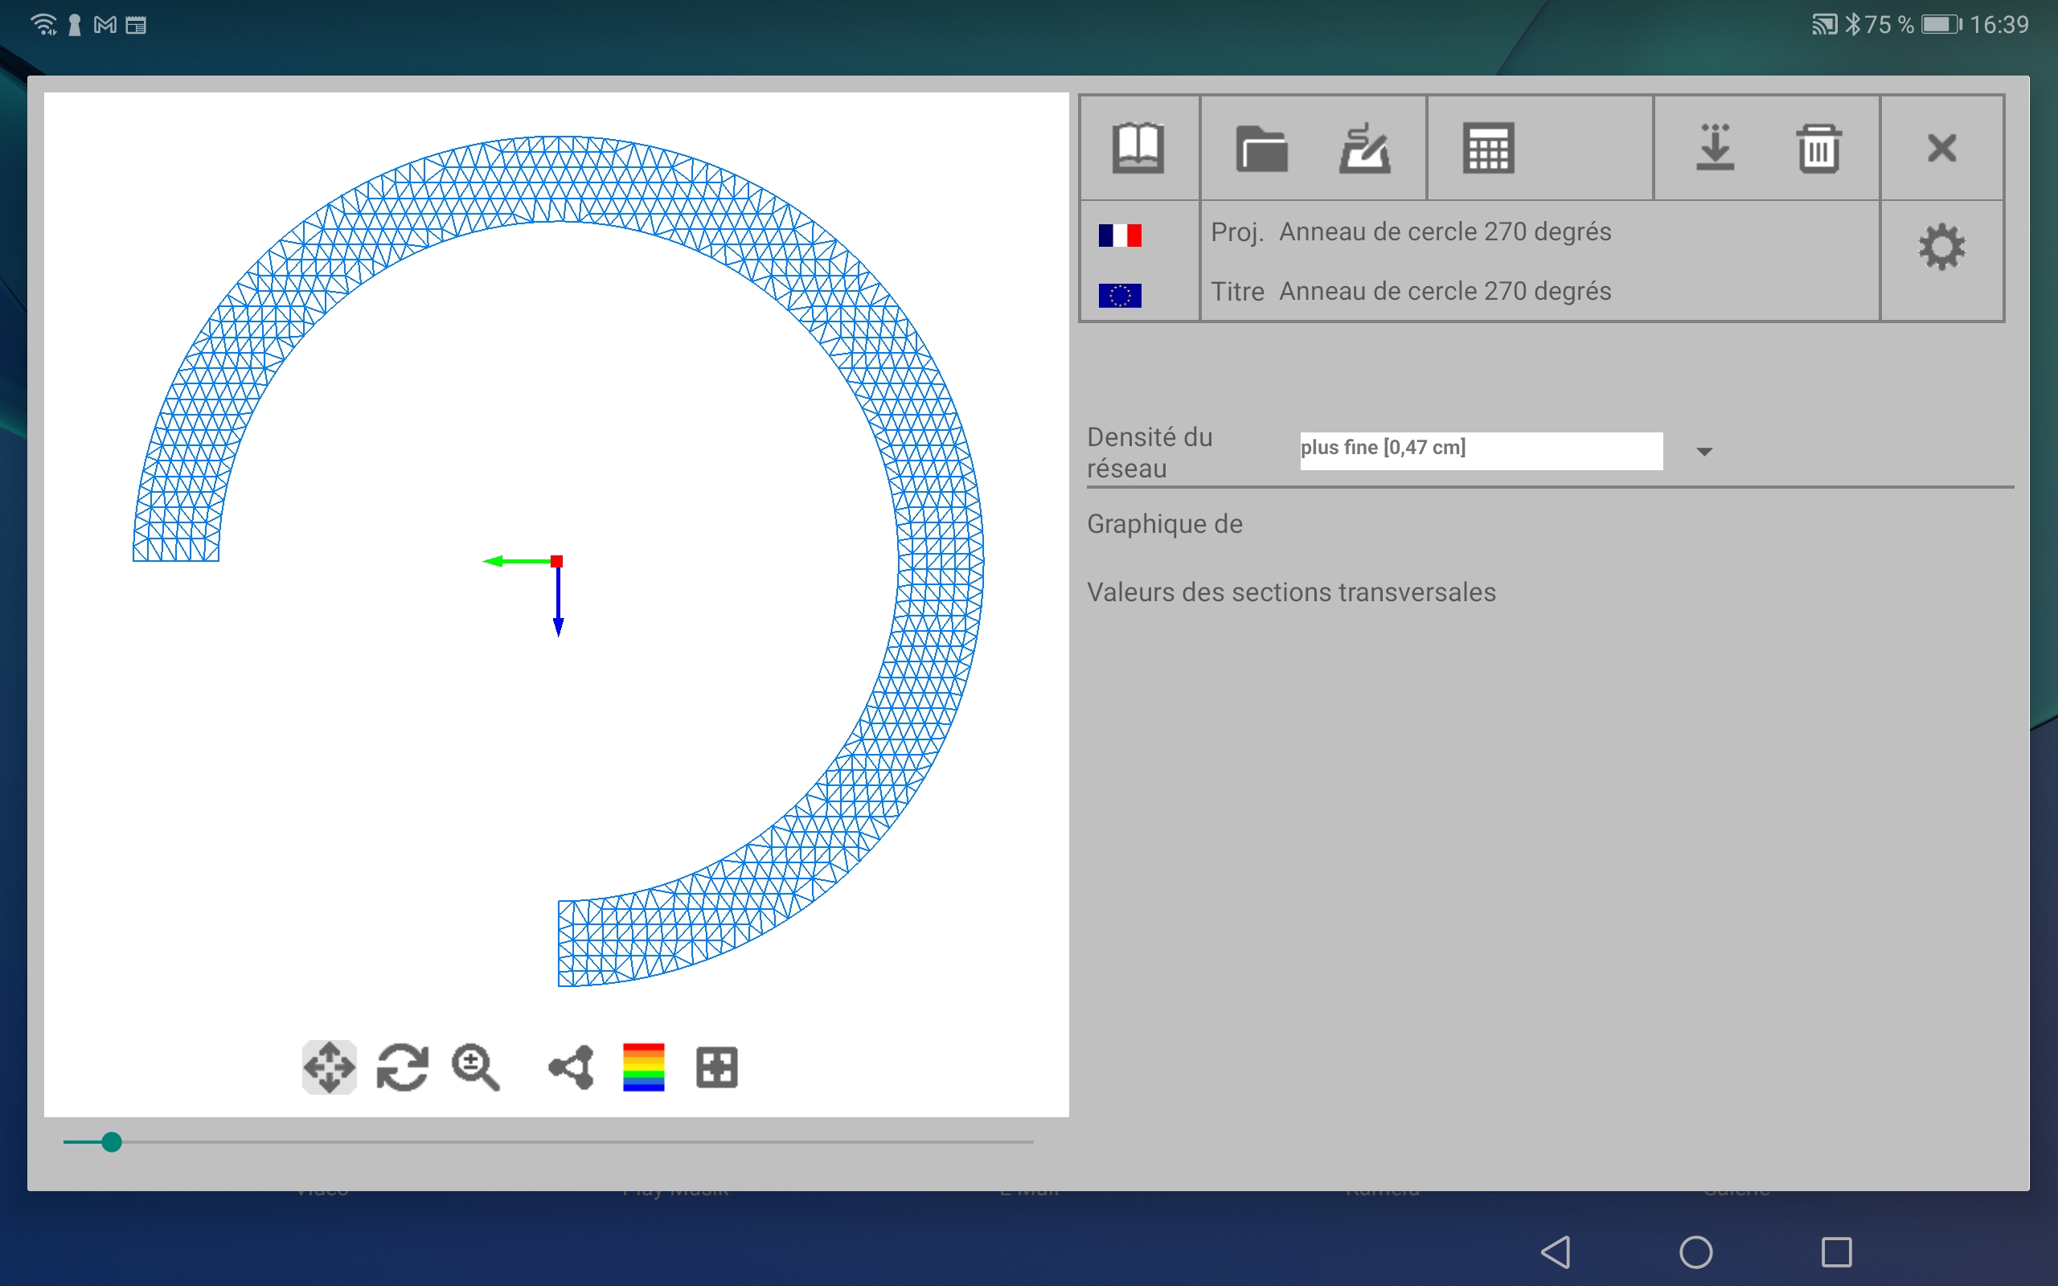The height and width of the screenshot is (1286, 2058).
Task: Click the edit drawing pencil icon
Action: [1364, 148]
